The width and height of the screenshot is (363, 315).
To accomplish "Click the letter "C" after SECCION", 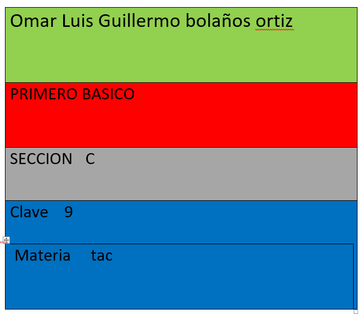I will 90,159.
